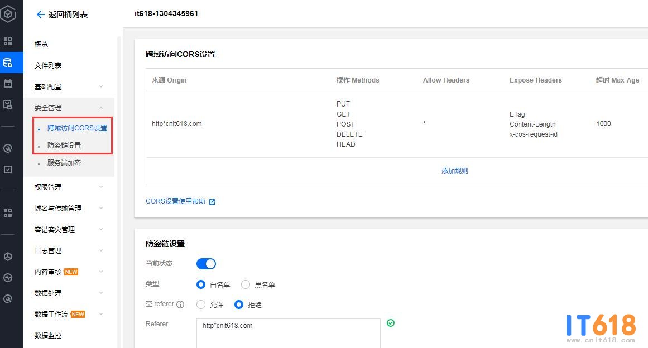Click the Max-Age value 1000
Viewport: 648px width, 348px height.
pyautogui.click(x=603, y=123)
